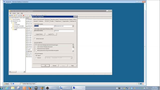160x90 pixels.
Task: Check Store password using reversible encryption
Action: pyautogui.click(x=36, y=50)
